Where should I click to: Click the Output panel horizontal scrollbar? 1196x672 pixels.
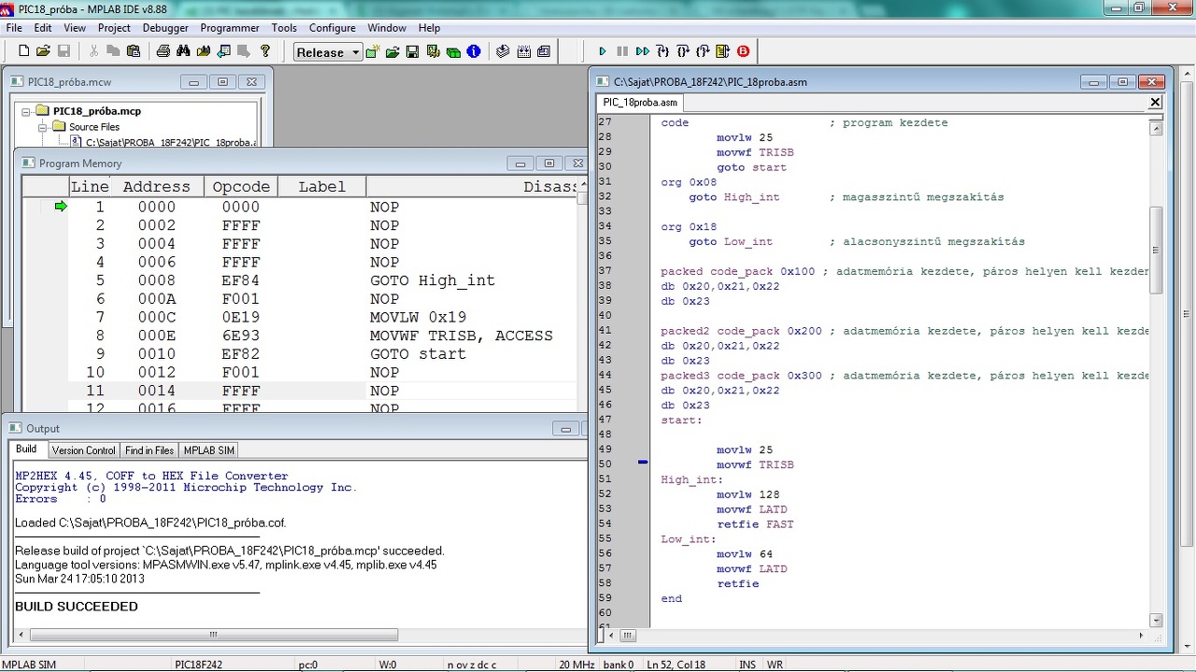(213, 635)
